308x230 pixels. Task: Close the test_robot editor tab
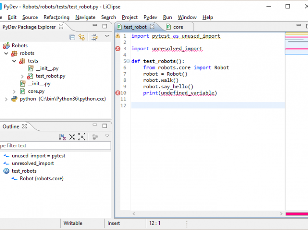152,27
